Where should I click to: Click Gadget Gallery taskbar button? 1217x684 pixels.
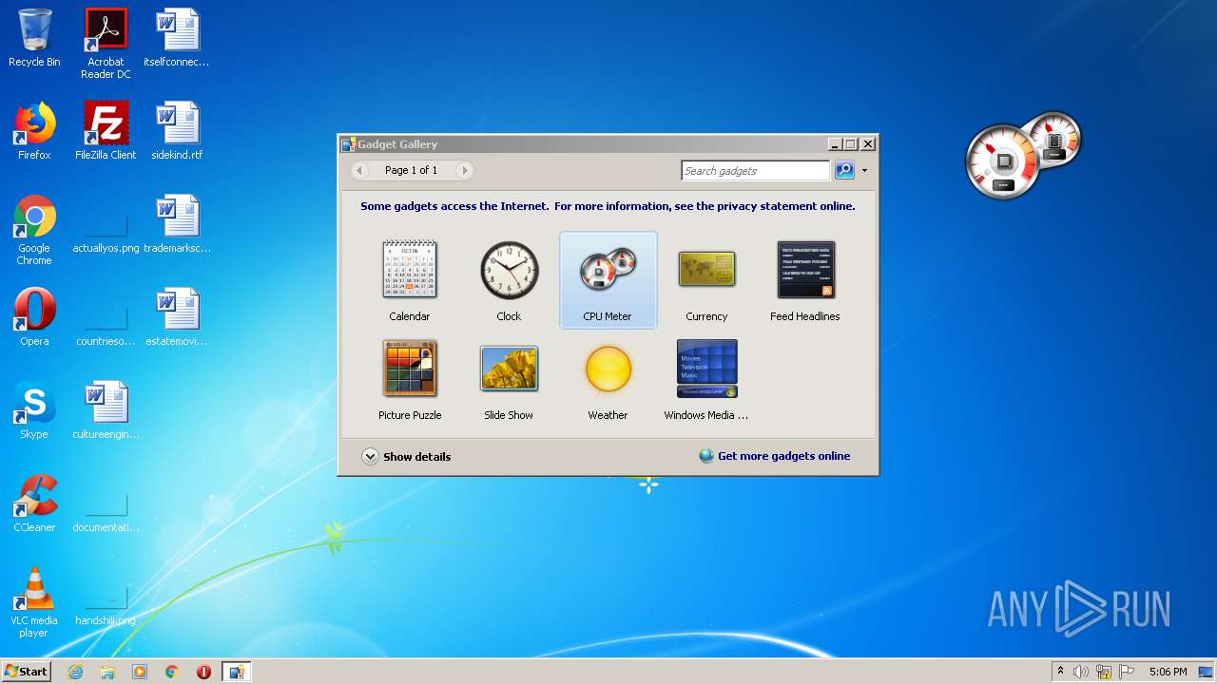tap(236, 672)
